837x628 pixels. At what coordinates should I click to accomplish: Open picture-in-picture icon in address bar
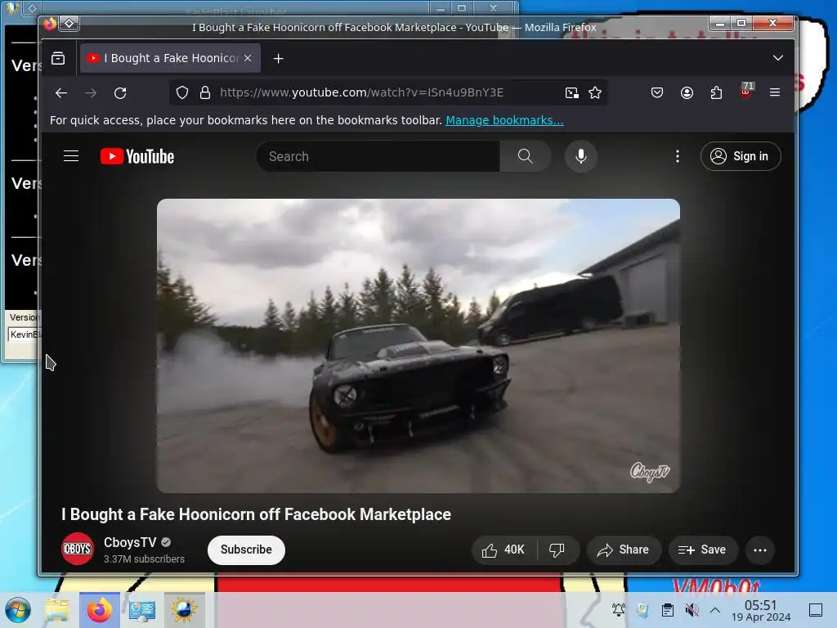click(571, 93)
